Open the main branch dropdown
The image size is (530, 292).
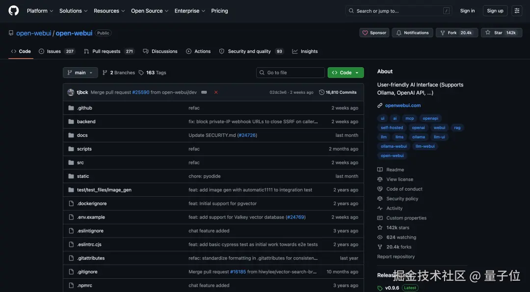click(x=80, y=73)
